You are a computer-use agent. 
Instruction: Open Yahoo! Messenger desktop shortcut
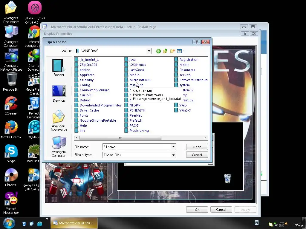[11, 203]
